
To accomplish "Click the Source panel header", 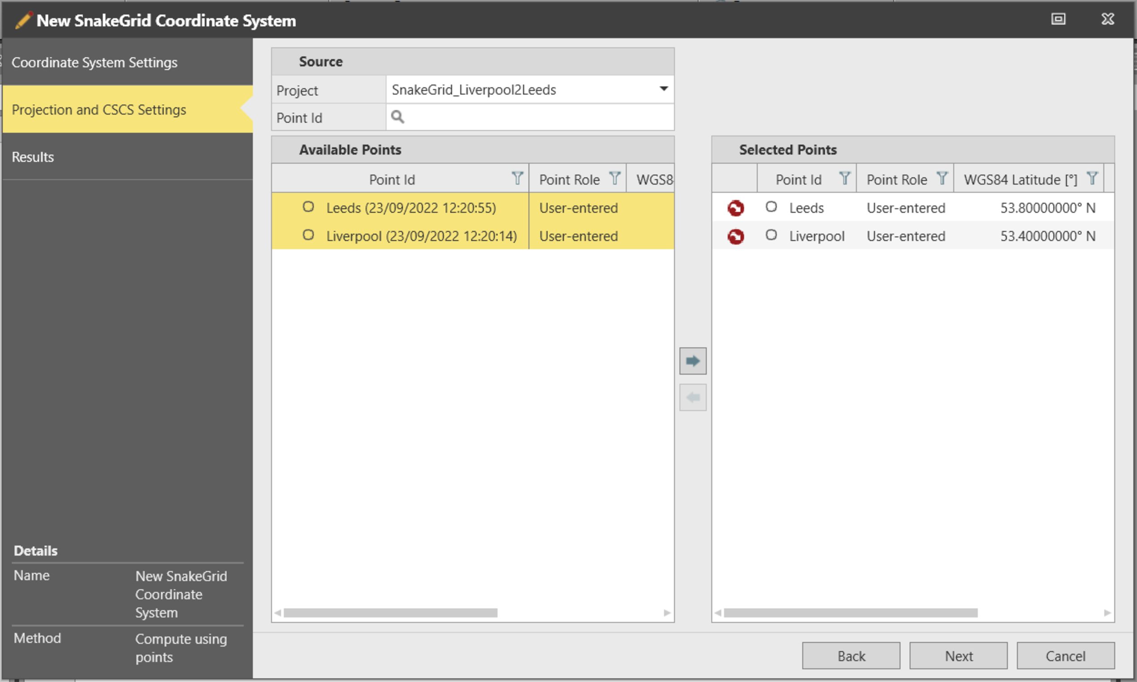I will point(473,61).
